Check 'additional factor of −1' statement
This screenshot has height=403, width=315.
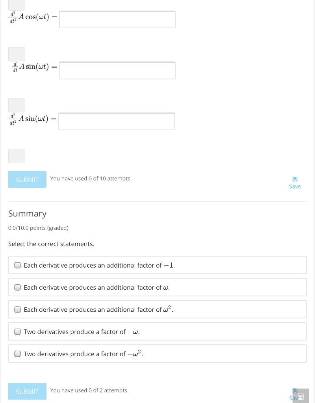18,265
